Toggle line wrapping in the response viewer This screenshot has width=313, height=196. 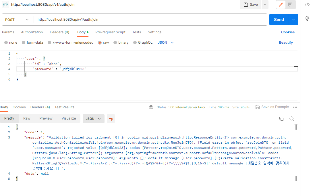[111, 118]
